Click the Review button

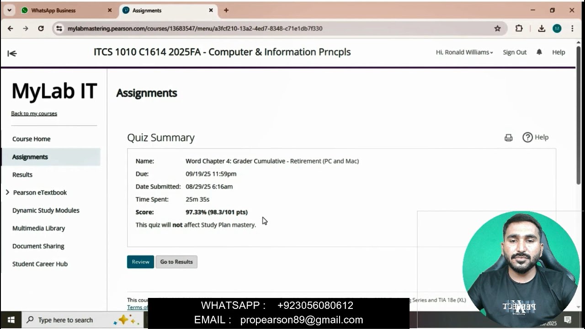[x=140, y=262]
